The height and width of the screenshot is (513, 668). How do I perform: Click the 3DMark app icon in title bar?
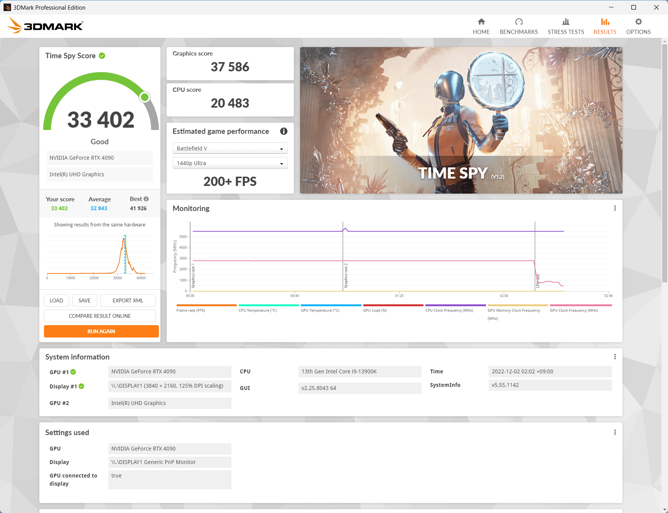coord(7,7)
